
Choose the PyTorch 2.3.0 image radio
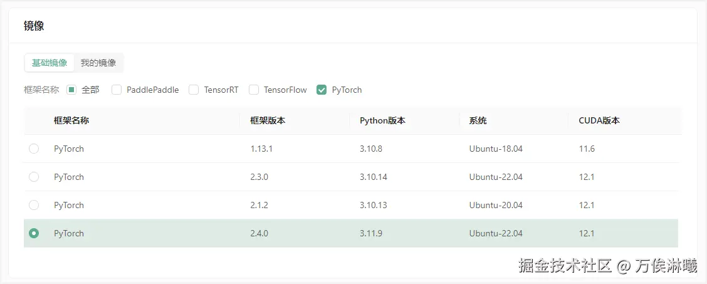click(34, 177)
